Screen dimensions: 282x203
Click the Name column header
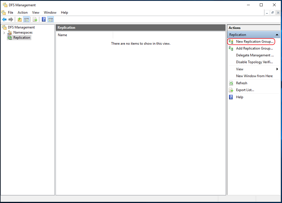coord(84,35)
